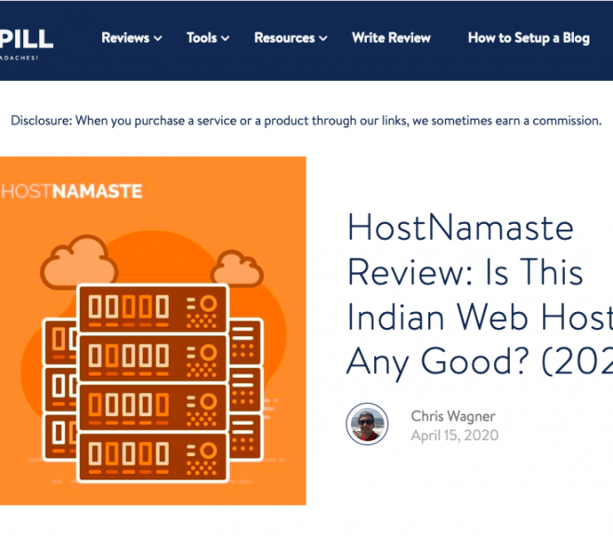Screen dimensions: 613x536
Task: Click the HostNamaste Review article title
Action: coord(479,296)
